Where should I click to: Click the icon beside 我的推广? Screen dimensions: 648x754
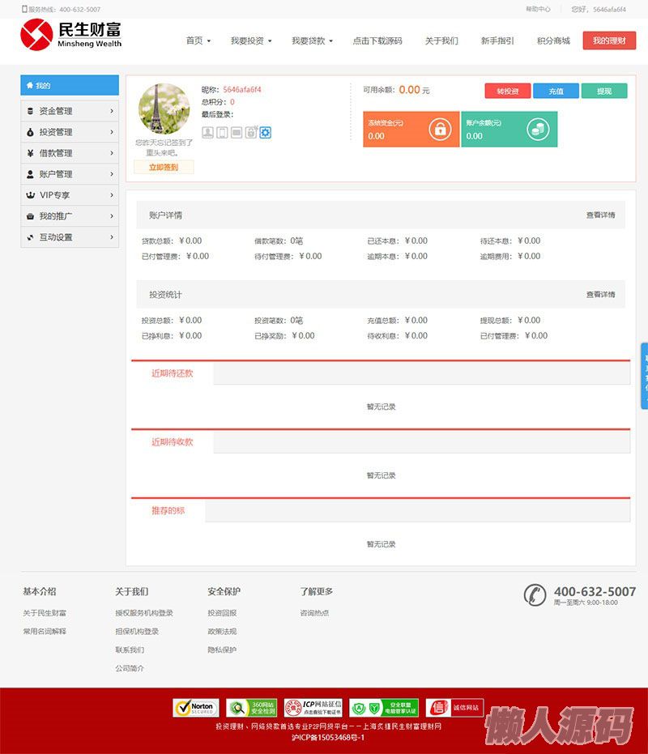(30, 216)
